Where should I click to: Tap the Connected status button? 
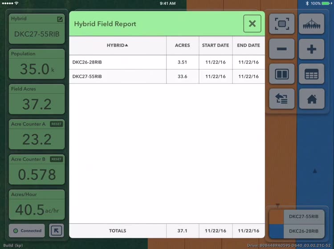tap(27, 230)
